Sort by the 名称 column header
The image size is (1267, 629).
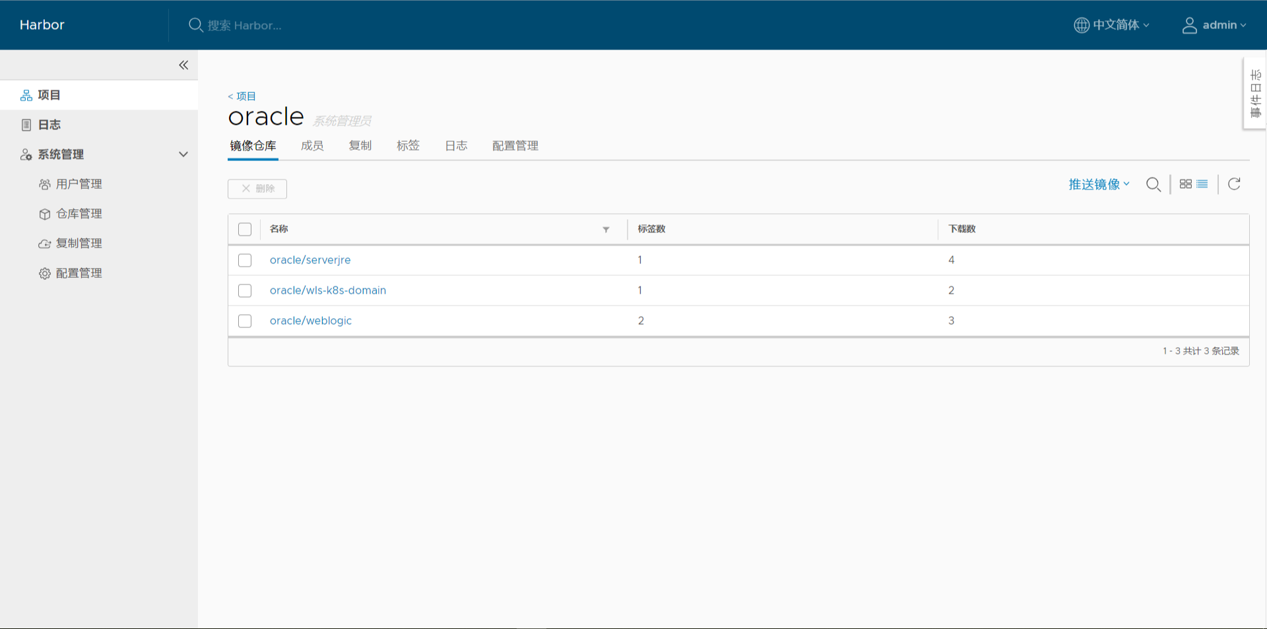tap(279, 229)
